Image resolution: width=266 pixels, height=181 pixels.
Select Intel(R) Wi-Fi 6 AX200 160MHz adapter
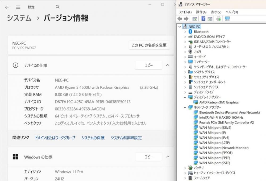pyautogui.click(x=221, y=117)
